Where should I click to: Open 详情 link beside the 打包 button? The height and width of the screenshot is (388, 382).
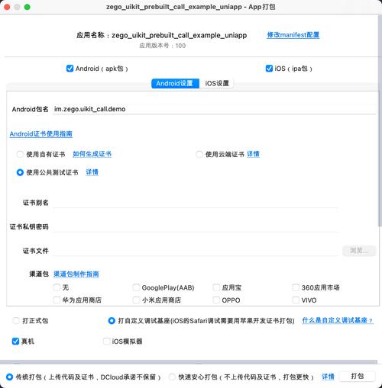pyautogui.click(x=328, y=377)
